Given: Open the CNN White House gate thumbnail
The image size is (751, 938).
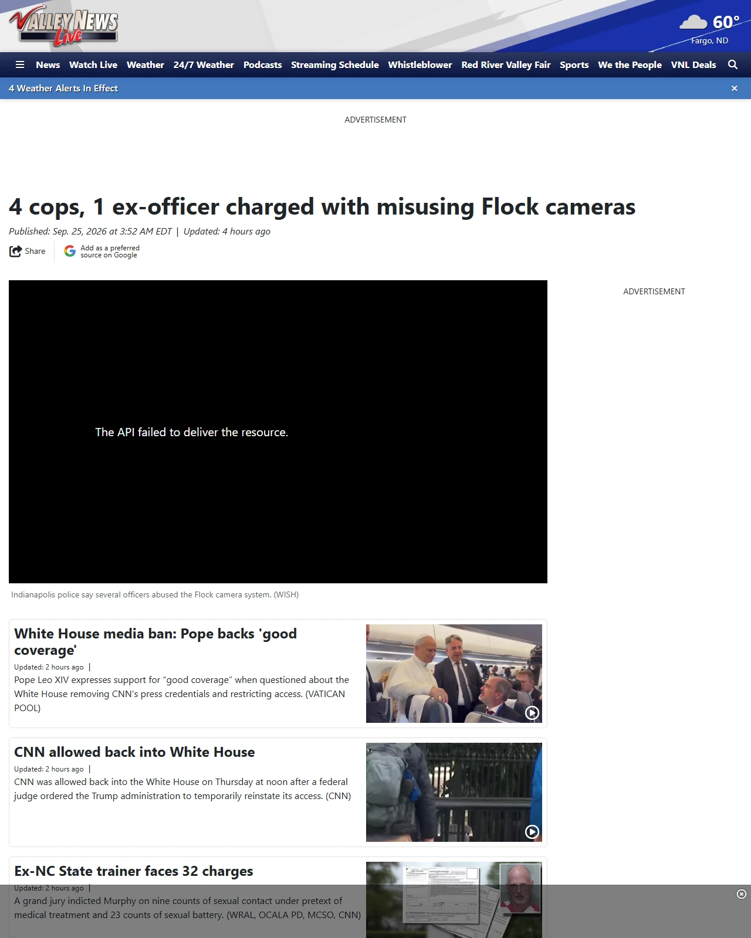Looking at the screenshot, I should [454, 793].
